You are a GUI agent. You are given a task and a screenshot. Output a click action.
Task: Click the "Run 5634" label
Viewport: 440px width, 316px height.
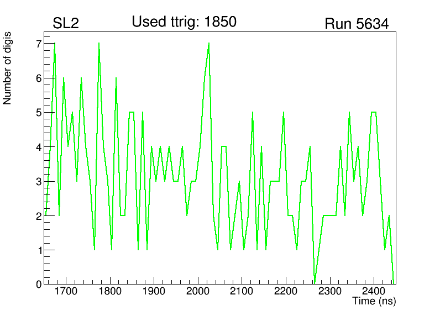click(357, 24)
